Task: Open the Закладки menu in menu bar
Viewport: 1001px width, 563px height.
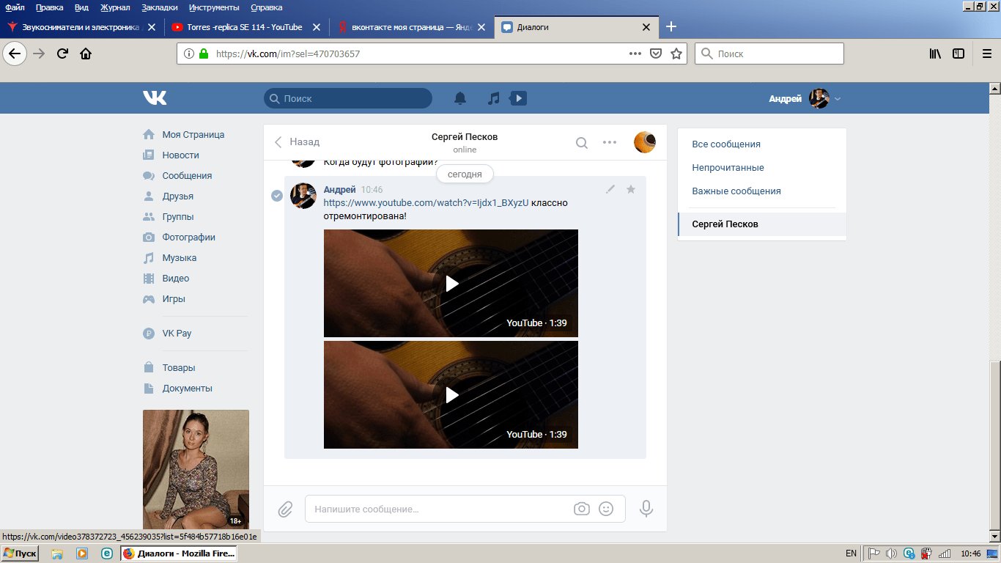Action: point(160,7)
